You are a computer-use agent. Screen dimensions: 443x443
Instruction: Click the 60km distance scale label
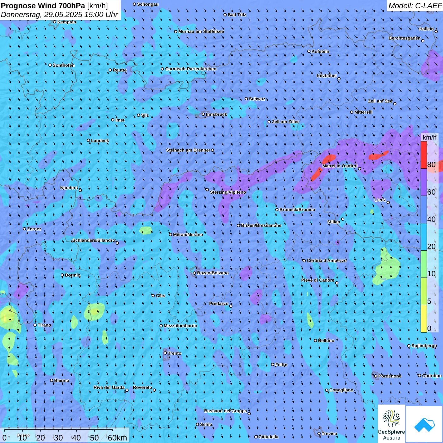117,438
